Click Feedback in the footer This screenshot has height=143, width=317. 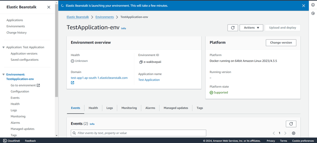(x=31, y=141)
